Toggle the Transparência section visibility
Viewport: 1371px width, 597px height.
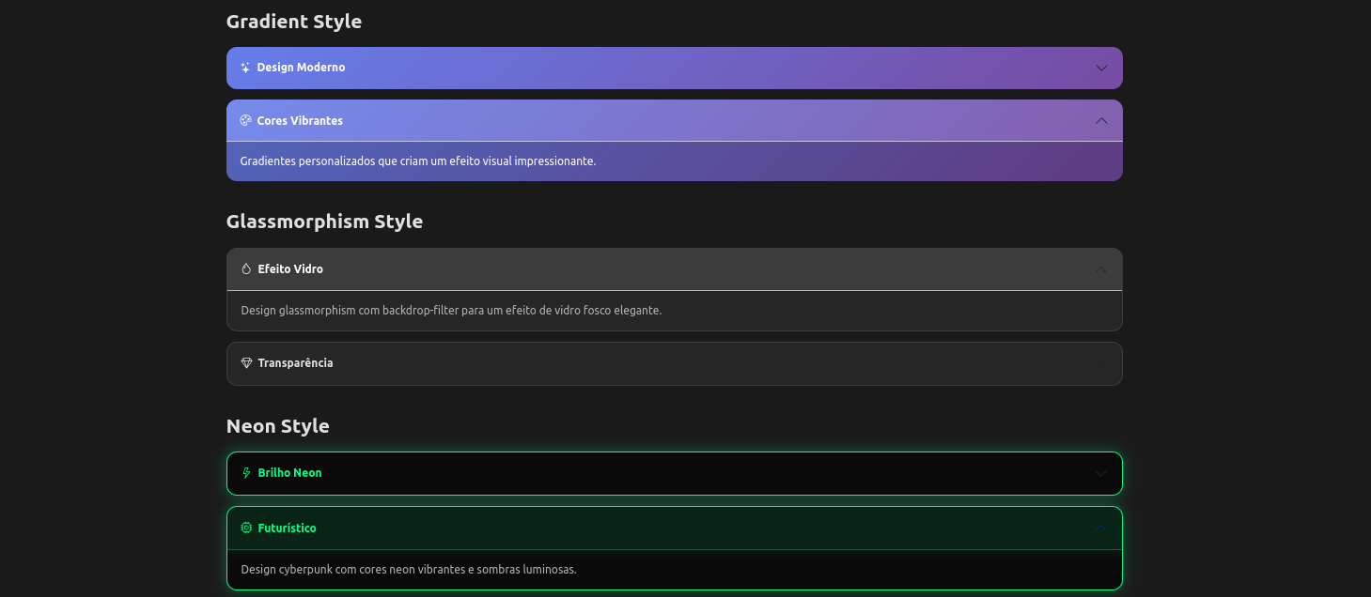pyautogui.click(x=674, y=363)
